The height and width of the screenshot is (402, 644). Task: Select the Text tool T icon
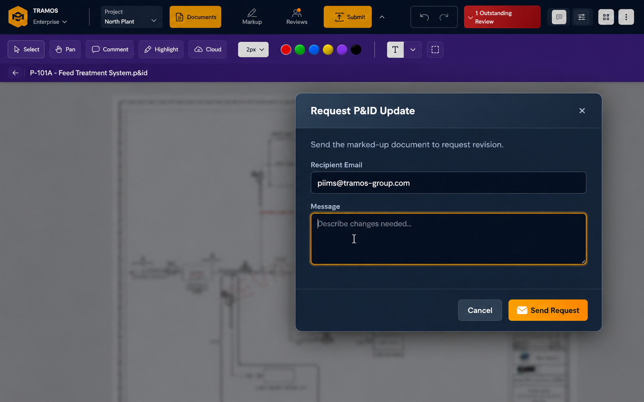[x=395, y=49]
